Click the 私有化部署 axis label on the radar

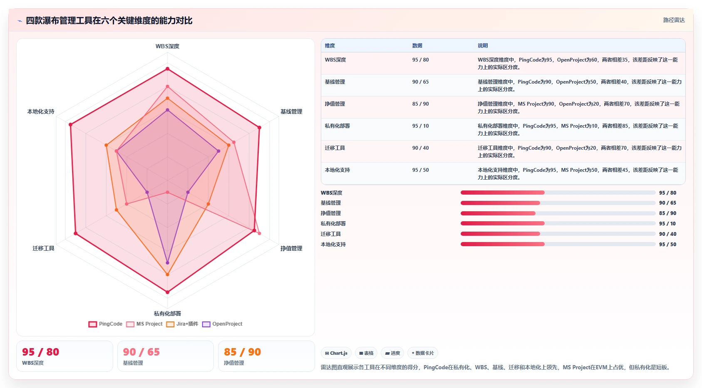tap(167, 314)
